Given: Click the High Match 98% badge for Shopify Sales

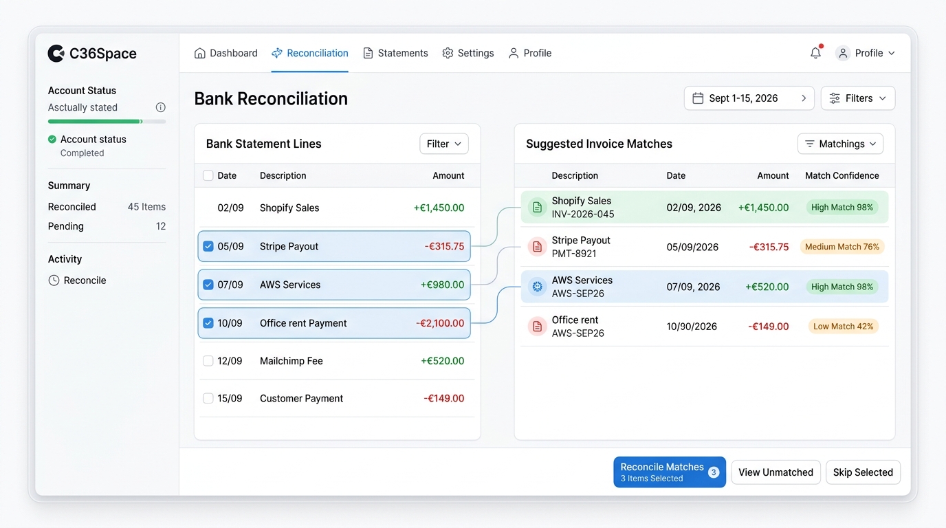Looking at the screenshot, I should tap(842, 208).
